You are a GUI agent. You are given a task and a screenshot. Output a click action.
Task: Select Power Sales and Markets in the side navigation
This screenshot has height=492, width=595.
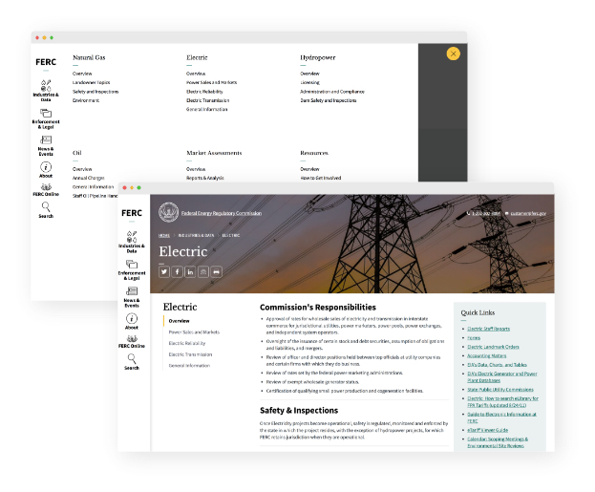pos(194,332)
